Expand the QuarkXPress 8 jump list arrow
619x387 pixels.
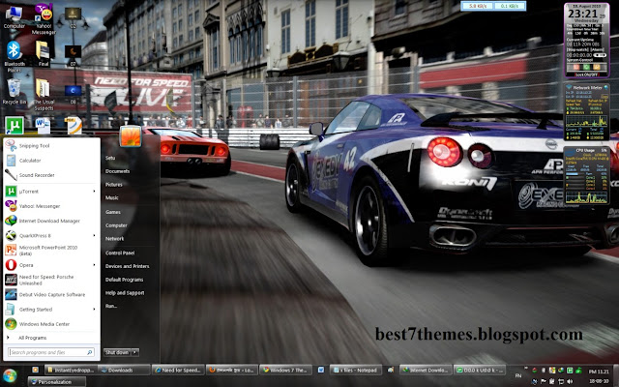[95, 235]
